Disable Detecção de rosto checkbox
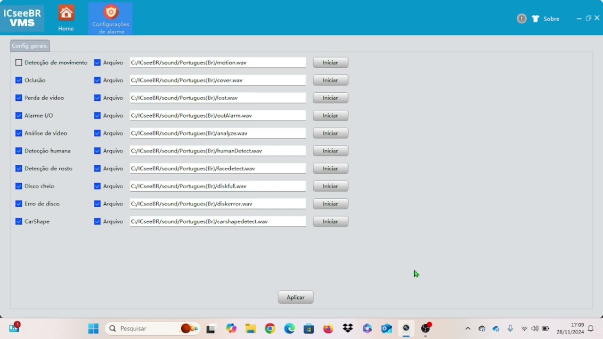 pos(19,169)
